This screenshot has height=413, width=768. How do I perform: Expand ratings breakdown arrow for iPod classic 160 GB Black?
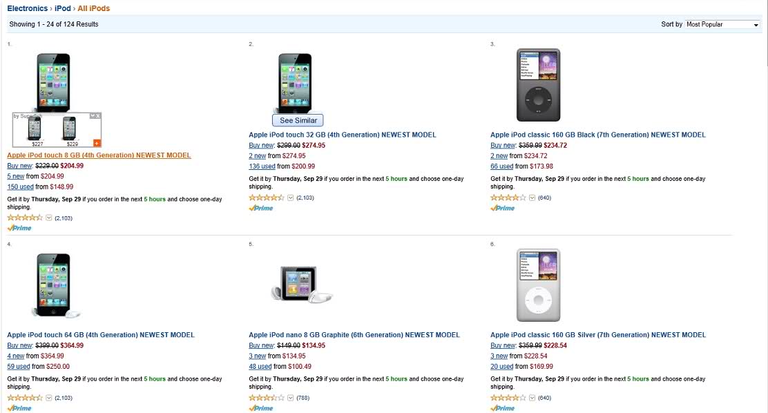click(532, 198)
